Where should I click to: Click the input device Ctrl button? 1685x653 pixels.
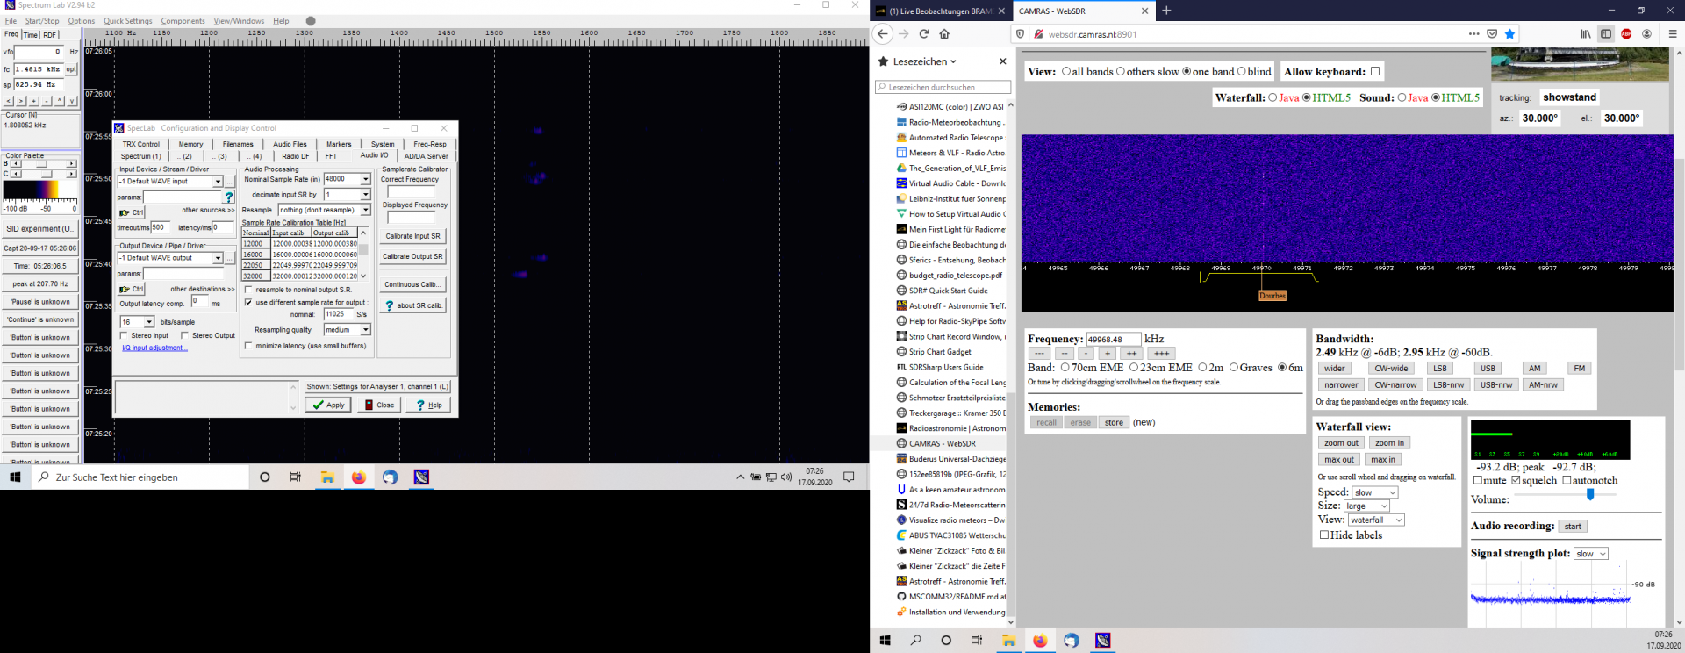(132, 212)
